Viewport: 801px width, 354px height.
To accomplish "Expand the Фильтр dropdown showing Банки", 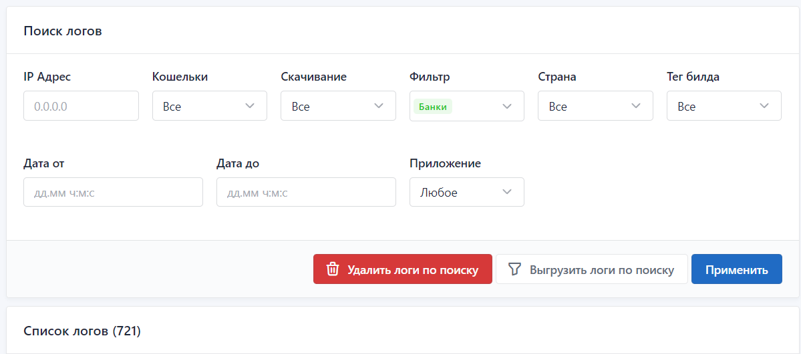I will tap(467, 106).
